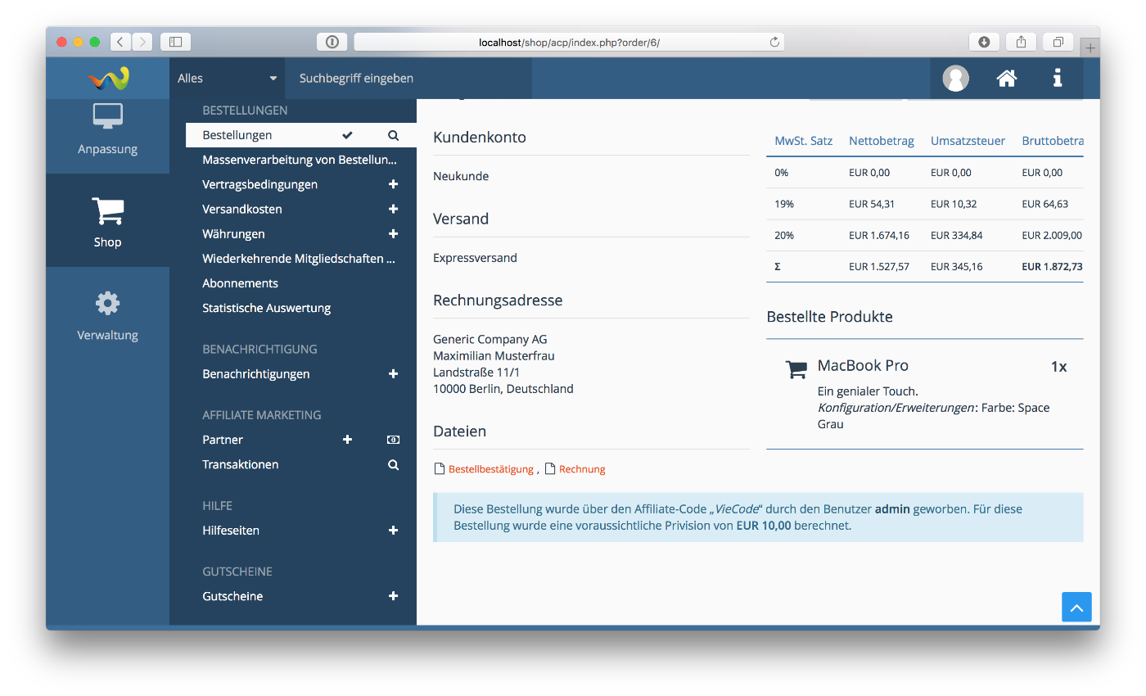1146x696 pixels.
Task: Open the Rechnung file link
Action: tap(581, 469)
